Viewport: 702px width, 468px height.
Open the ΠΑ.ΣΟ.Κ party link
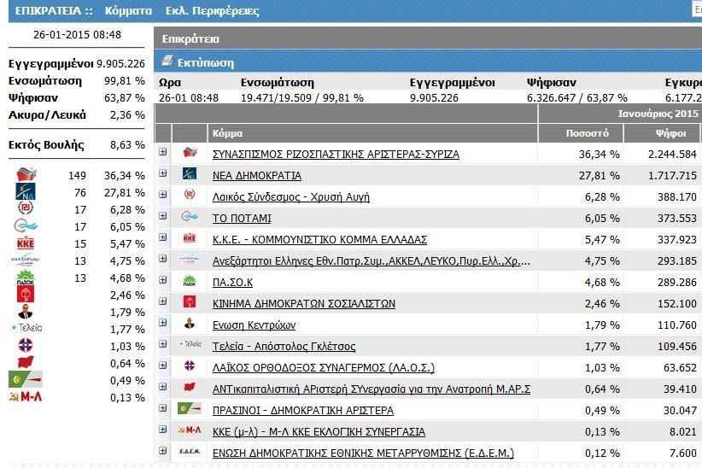233,283
